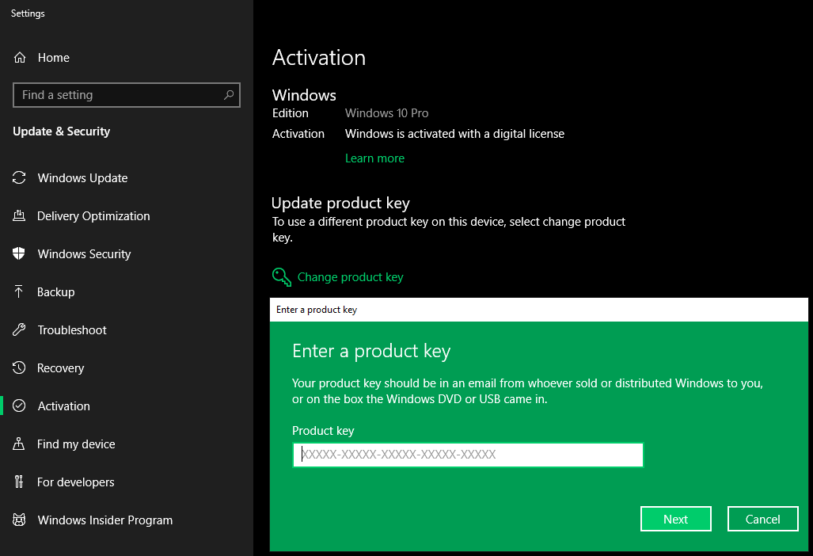Click the Recovery clock icon

click(19, 367)
